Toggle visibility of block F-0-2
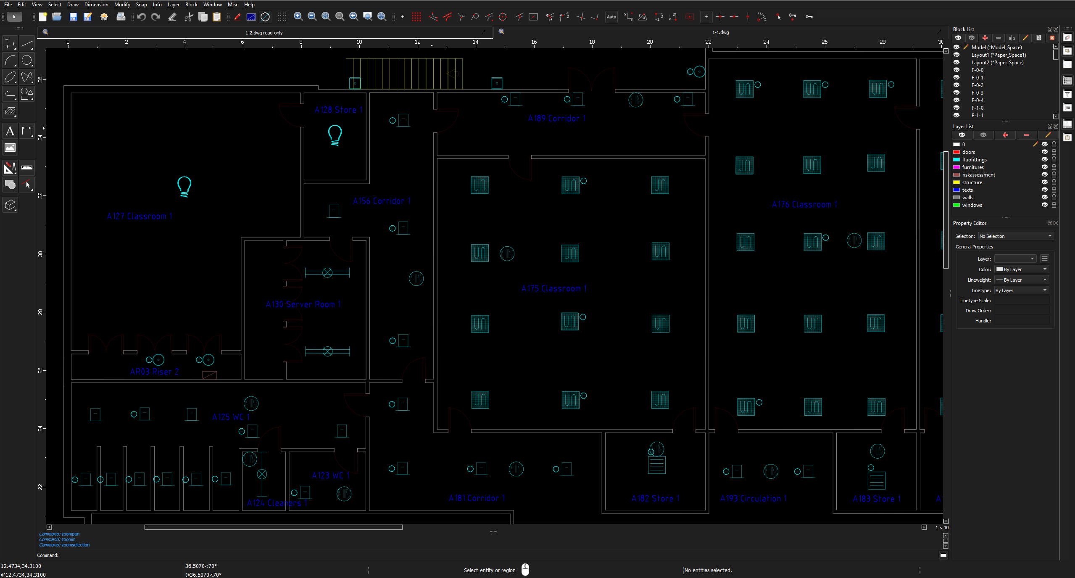This screenshot has width=1075, height=578. click(956, 85)
